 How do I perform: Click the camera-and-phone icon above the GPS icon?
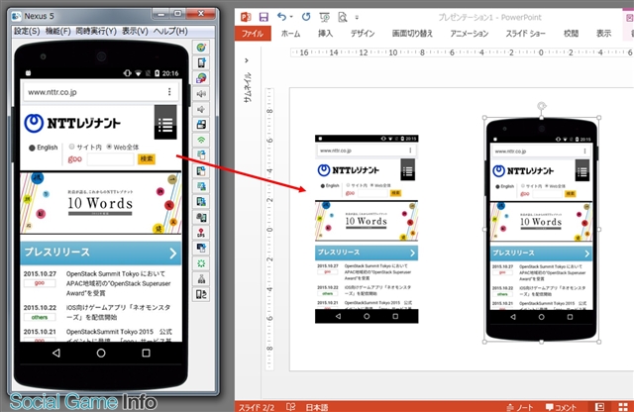(x=201, y=217)
